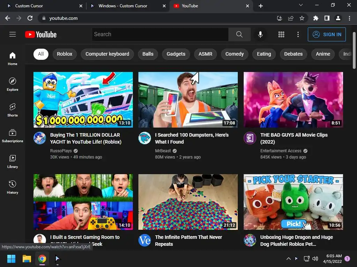Open Chrome three-dot menu

(349, 18)
